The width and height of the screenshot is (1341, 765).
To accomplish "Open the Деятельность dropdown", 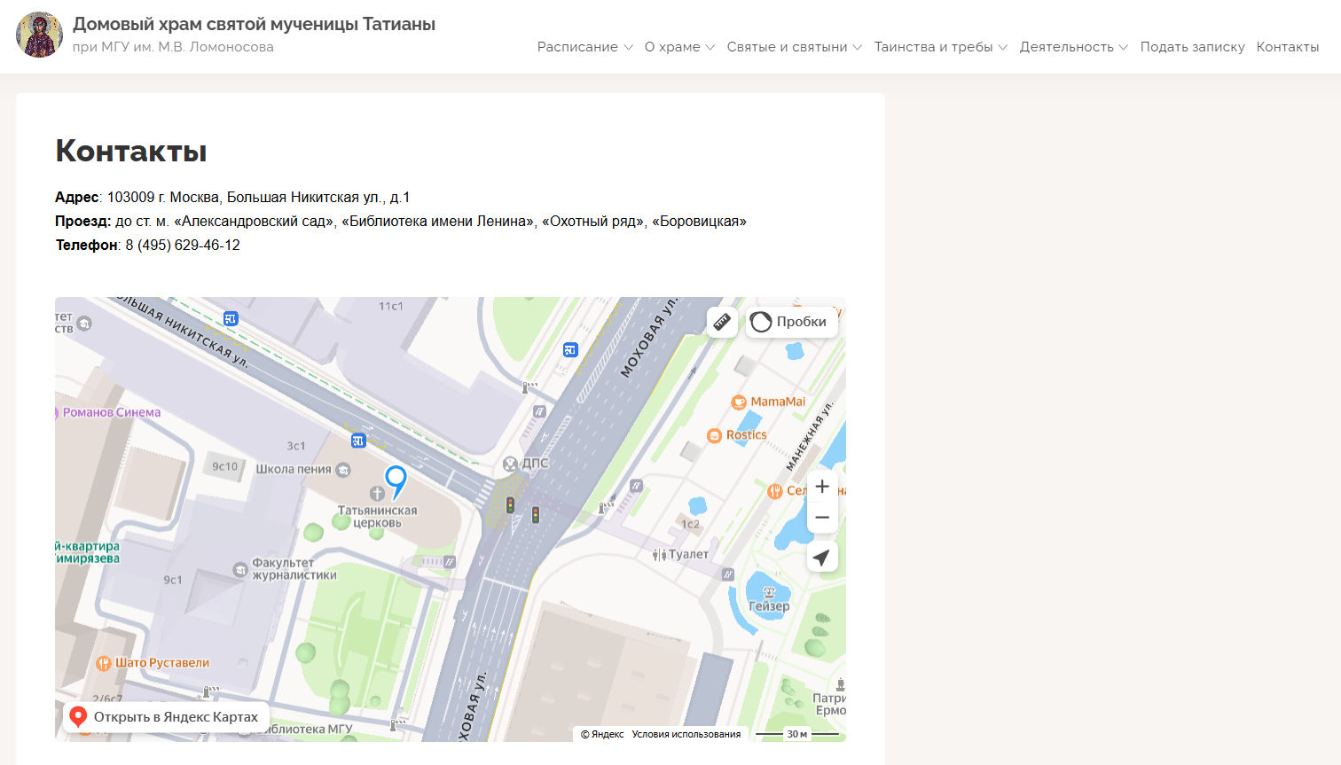I will click(x=1074, y=47).
